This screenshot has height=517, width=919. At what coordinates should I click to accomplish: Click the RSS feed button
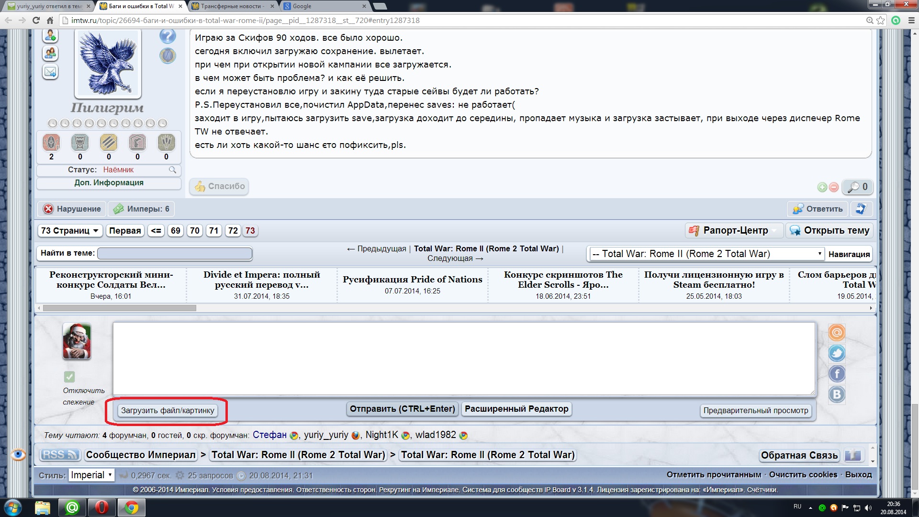[x=59, y=455]
